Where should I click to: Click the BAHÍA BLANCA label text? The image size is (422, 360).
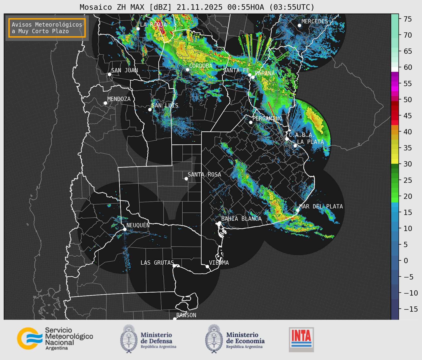tap(241, 219)
